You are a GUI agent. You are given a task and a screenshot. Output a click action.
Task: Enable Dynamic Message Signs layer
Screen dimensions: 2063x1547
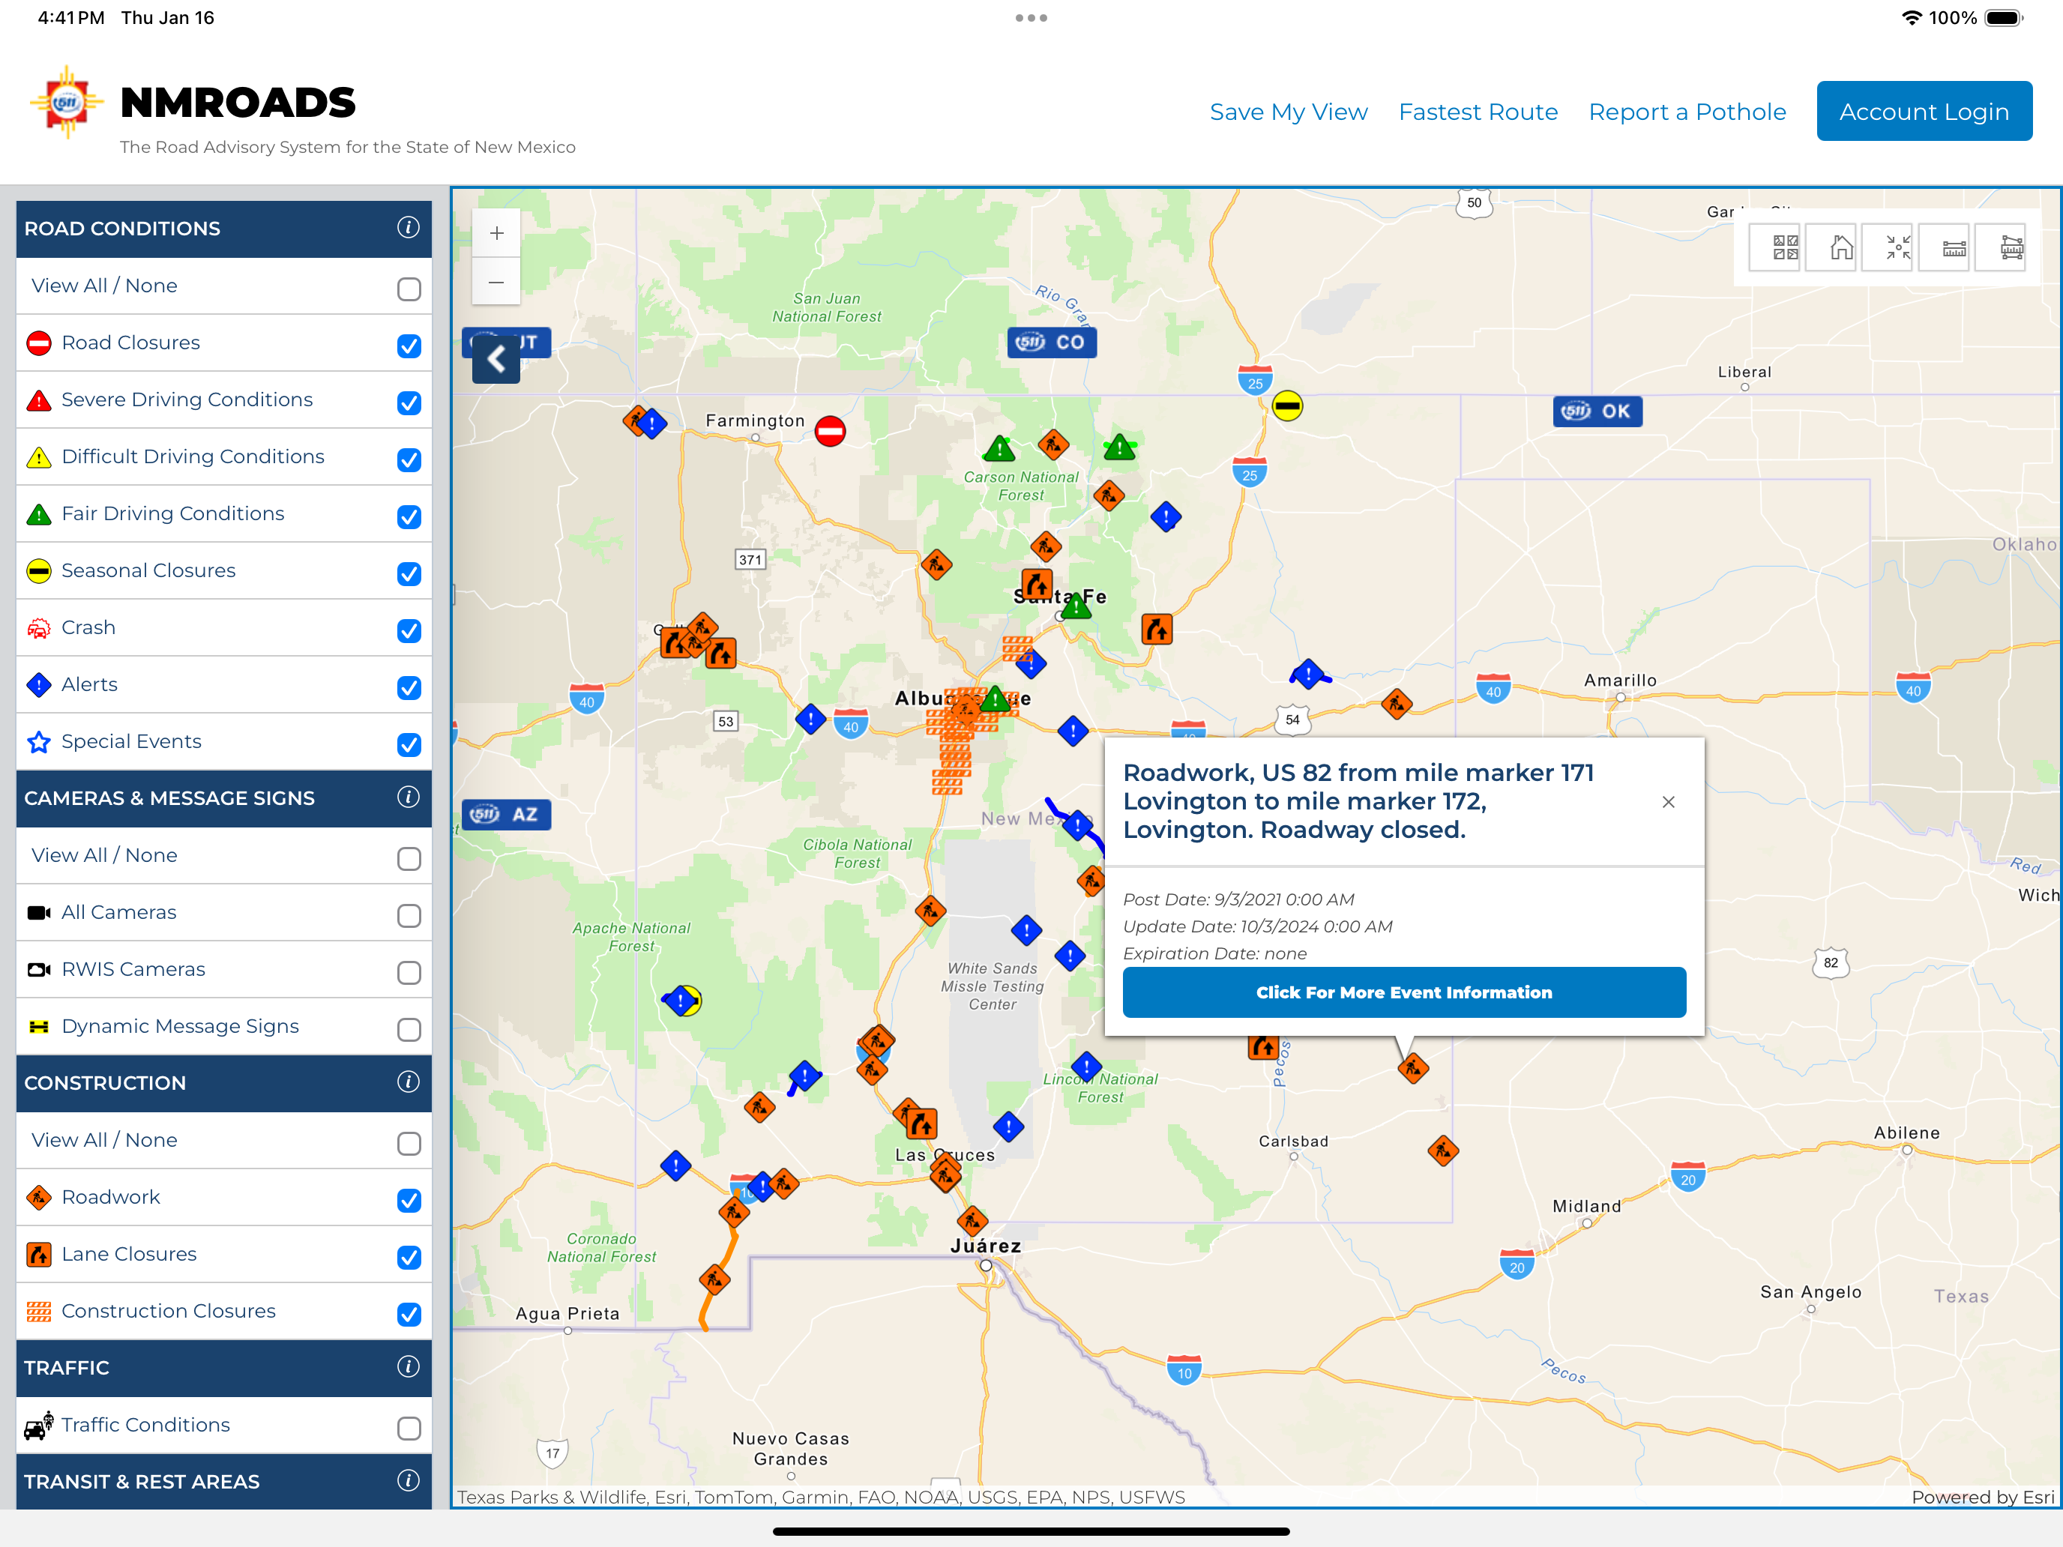(x=409, y=1030)
